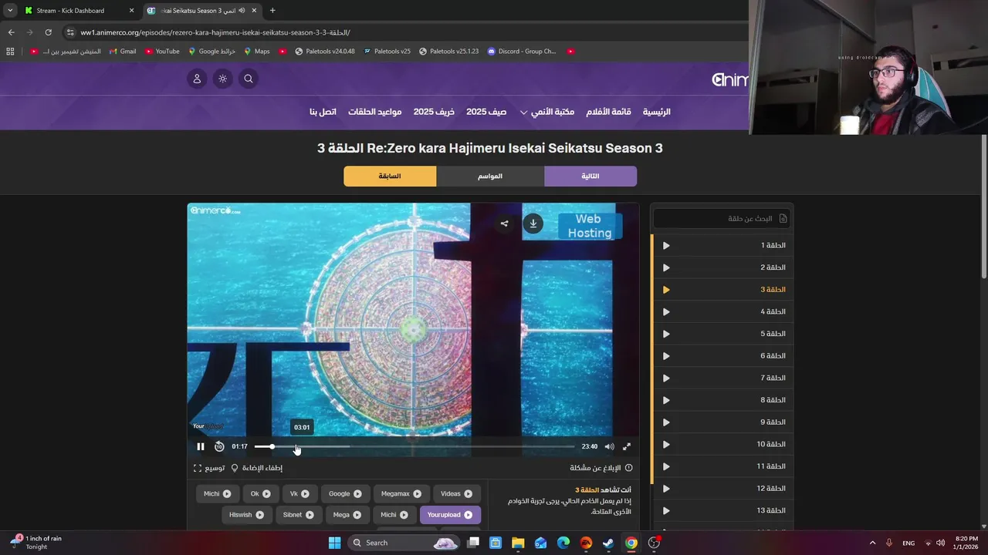Viewport: 988px width, 555px height.
Task: Click the taskbar Search box
Action: click(x=404, y=543)
